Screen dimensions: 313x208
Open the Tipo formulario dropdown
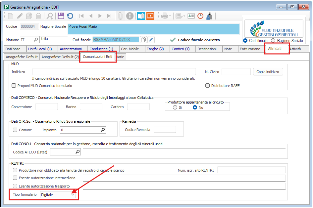[73, 195]
